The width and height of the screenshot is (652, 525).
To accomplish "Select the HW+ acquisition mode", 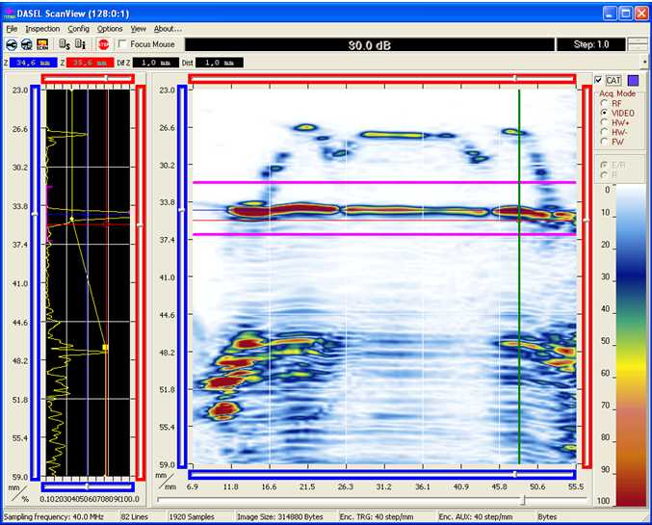I will pyautogui.click(x=604, y=122).
